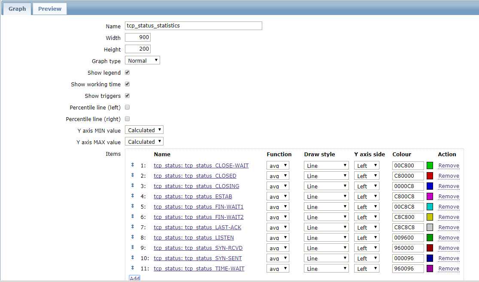
Task: Click Add below the items list
Action: point(134,278)
